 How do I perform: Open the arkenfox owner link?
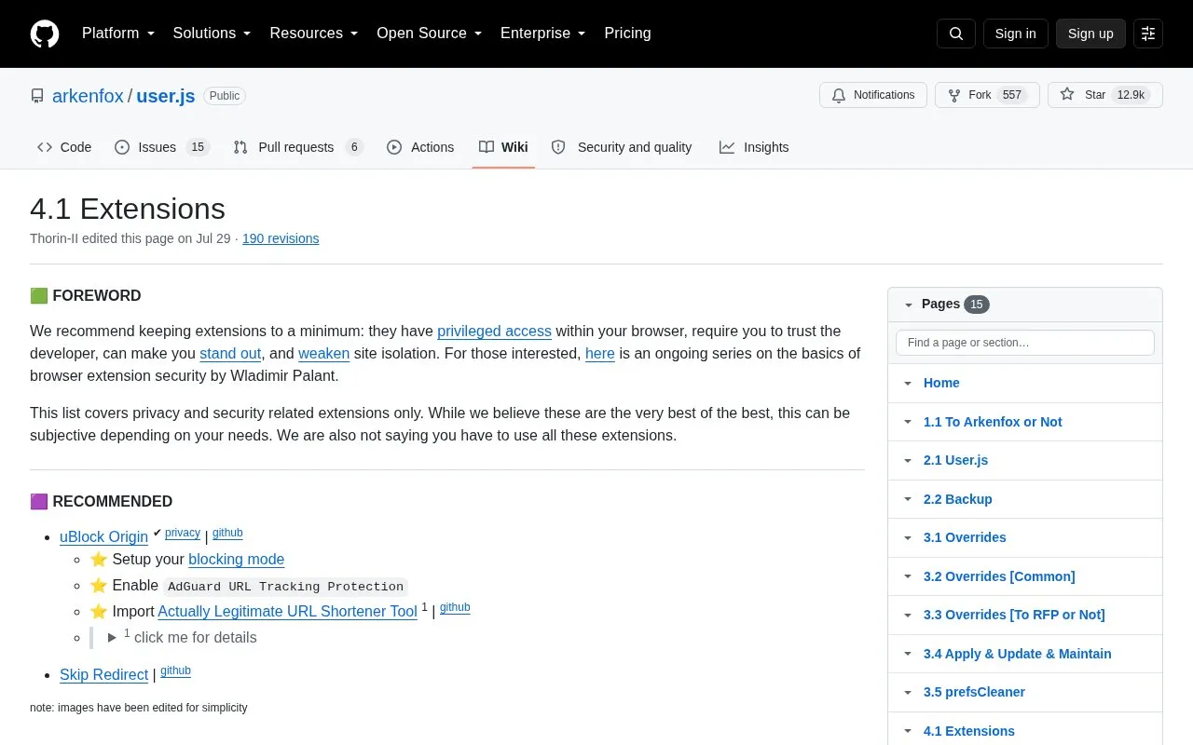88,96
